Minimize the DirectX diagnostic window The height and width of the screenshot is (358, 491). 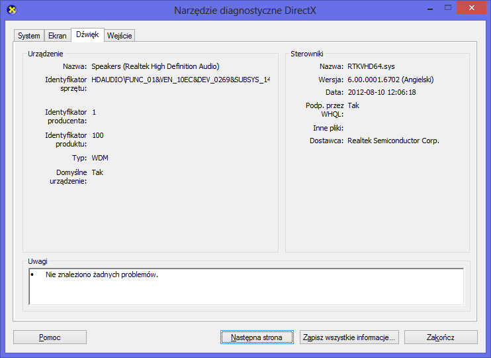[430, 8]
